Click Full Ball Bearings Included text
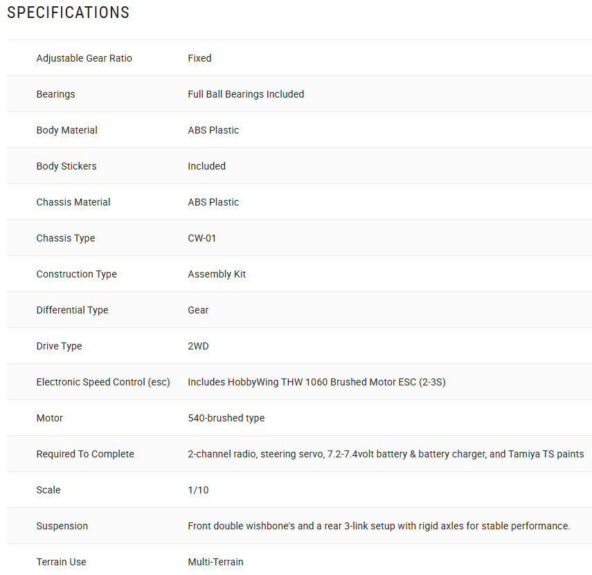The width and height of the screenshot is (592, 575). [x=246, y=94]
